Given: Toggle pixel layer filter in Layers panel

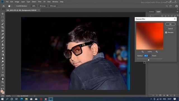Looking at the screenshot, I should pyautogui.click(x=162, y=16).
